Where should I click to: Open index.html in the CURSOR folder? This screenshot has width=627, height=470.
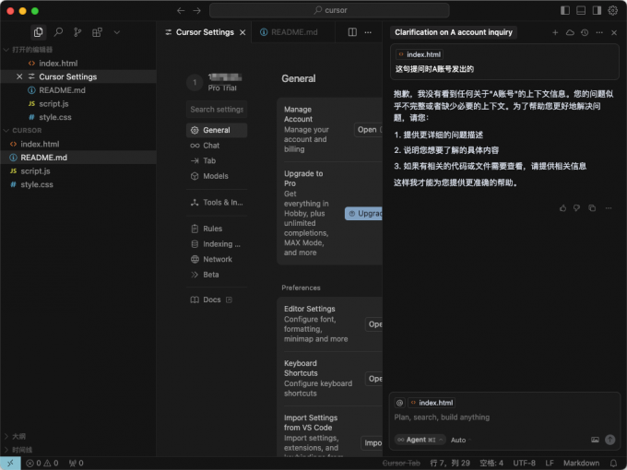coord(78,144)
